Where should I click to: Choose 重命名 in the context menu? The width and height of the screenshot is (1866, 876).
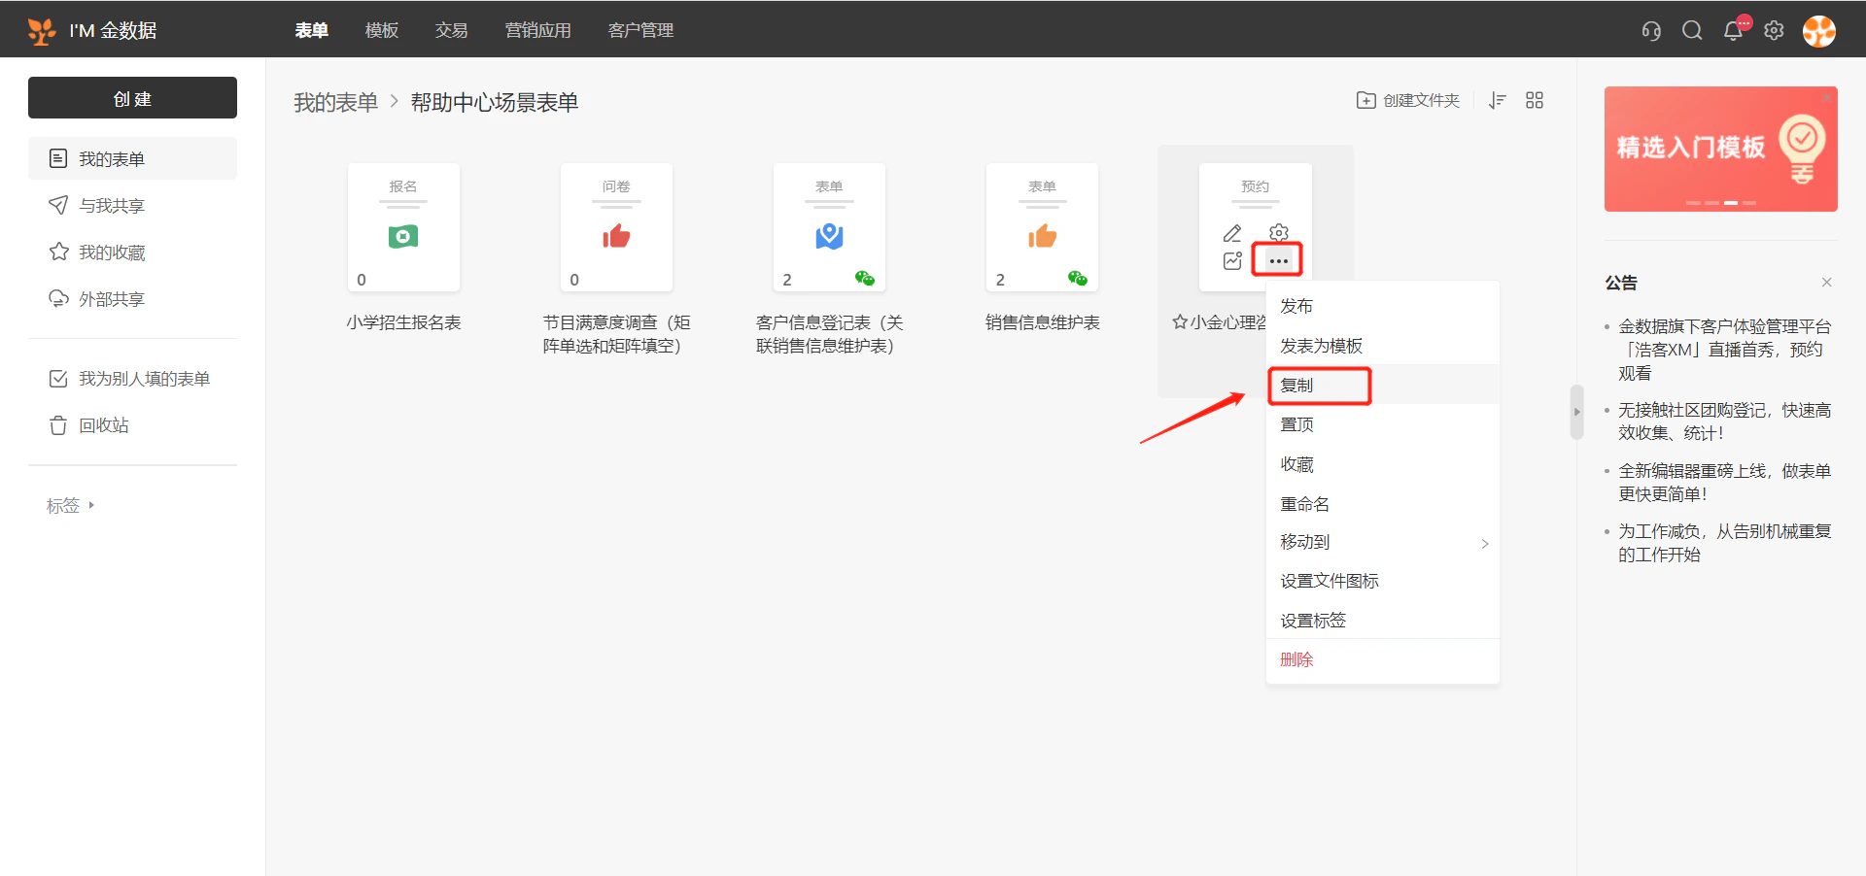pyautogui.click(x=1304, y=504)
